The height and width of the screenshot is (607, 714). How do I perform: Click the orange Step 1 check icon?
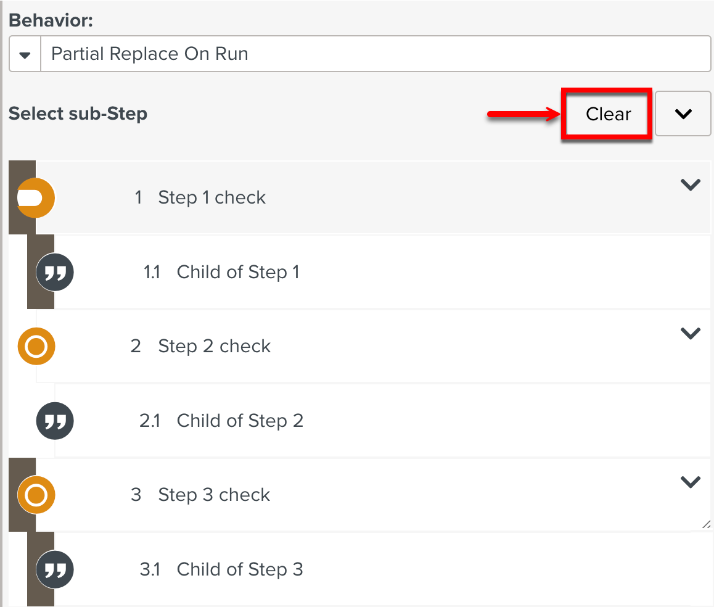click(36, 198)
